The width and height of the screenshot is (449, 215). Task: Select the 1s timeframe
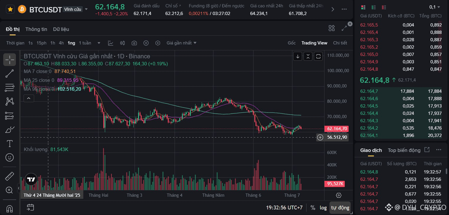30,43
